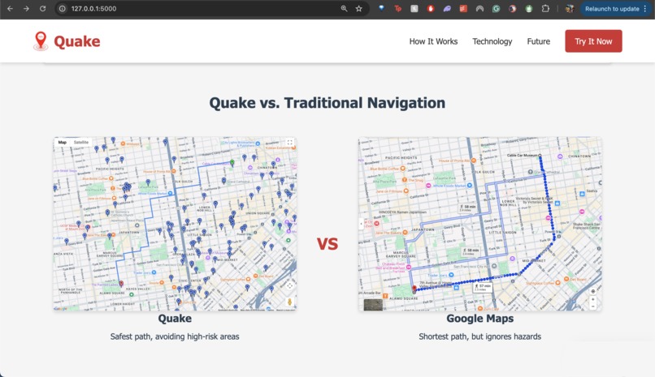Click 'Shortest path, but ignores hazards' text
655x377 pixels.
coord(480,336)
